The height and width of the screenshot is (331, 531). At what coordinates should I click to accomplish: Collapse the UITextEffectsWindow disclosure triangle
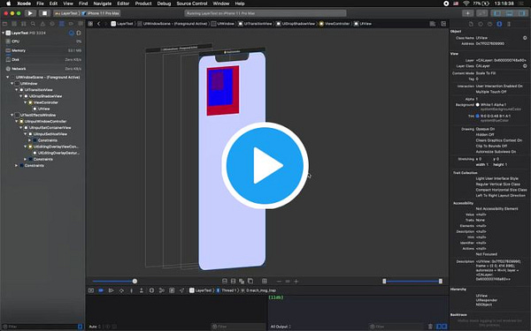(x=12, y=115)
